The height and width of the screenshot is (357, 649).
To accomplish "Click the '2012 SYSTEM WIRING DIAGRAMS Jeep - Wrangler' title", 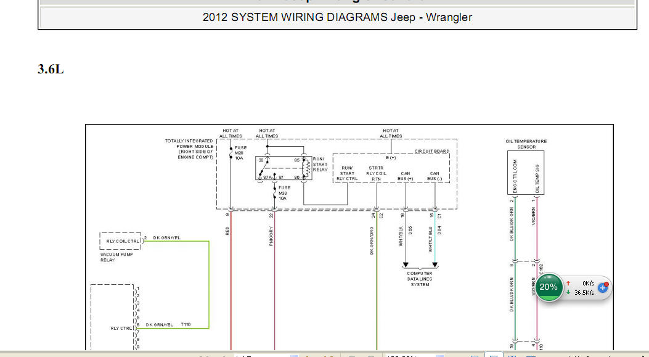I will pos(337,17).
